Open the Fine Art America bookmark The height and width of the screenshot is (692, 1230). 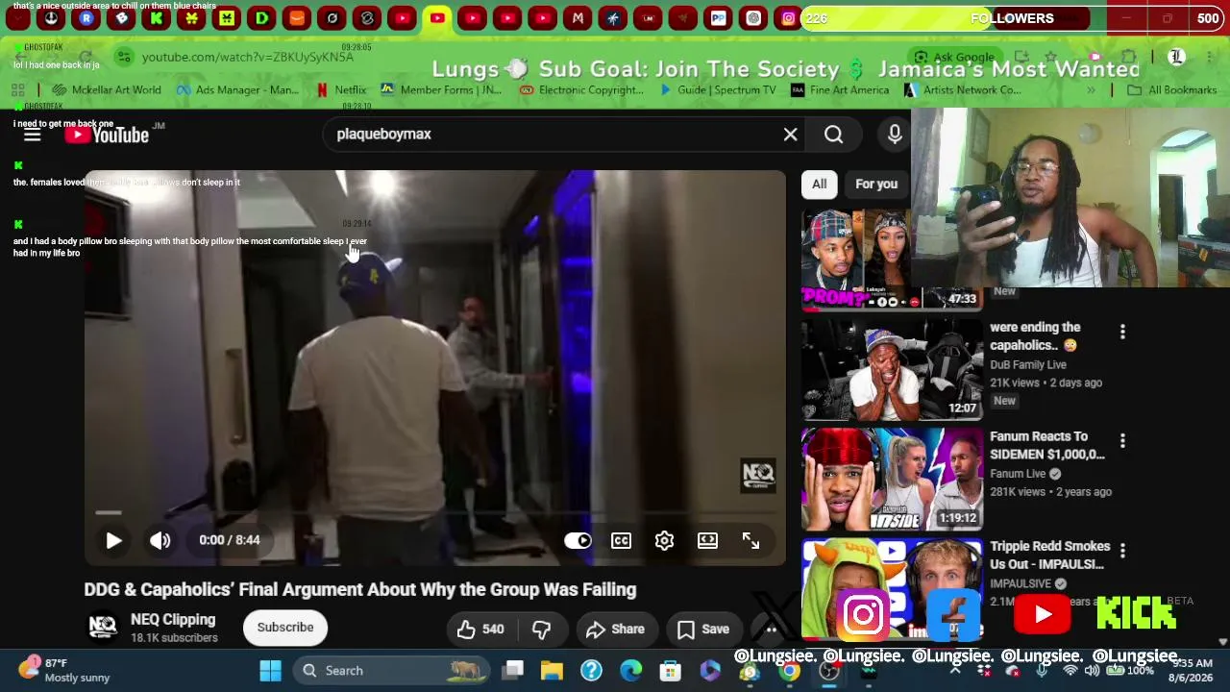pos(840,90)
